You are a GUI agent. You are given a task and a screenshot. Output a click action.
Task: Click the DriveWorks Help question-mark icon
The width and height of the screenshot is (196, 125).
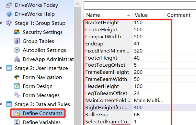9,14
